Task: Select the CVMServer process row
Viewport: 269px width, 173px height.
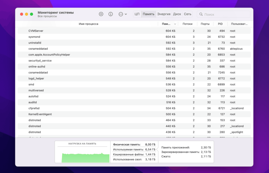Action: pyautogui.click(x=36, y=31)
